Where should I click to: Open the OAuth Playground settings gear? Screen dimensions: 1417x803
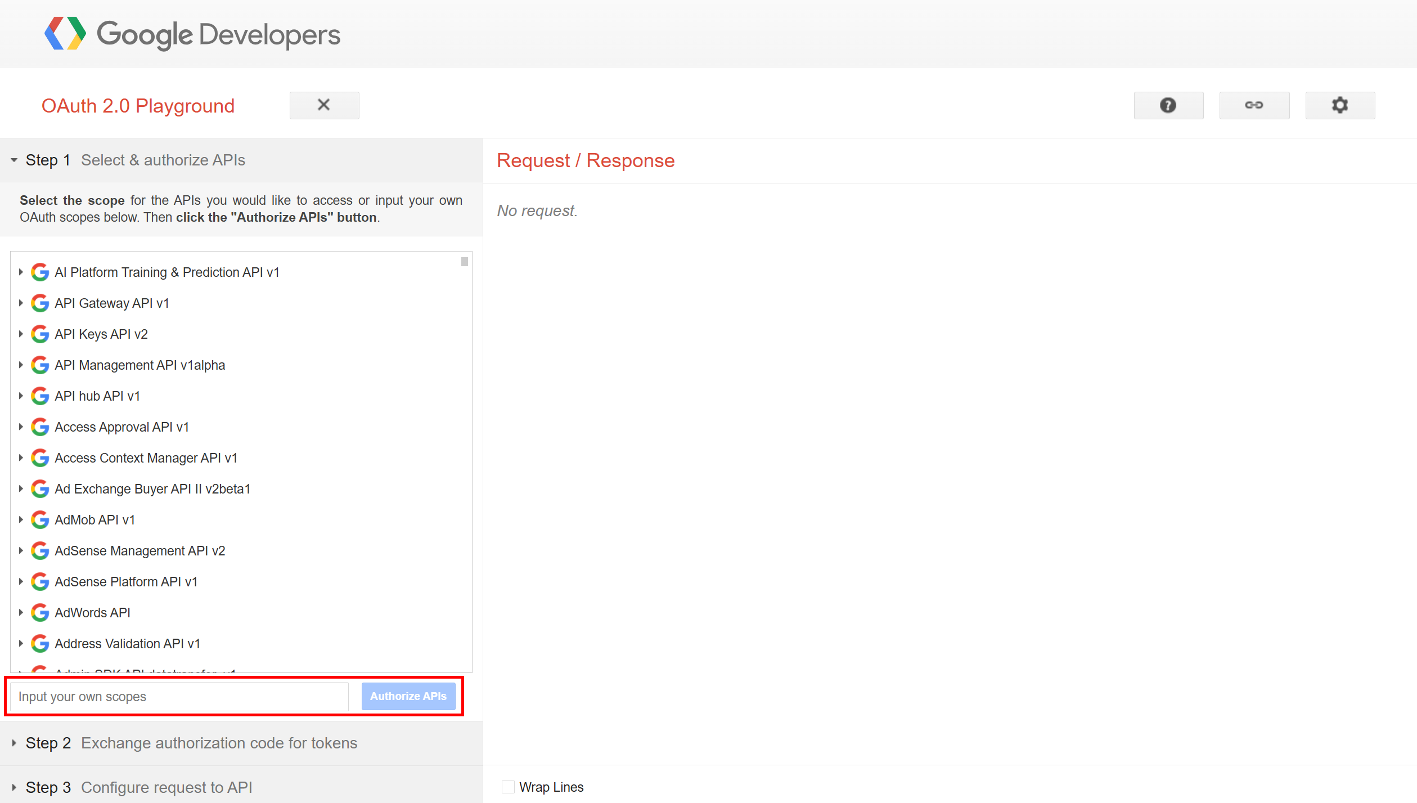click(x=1339, y=105)
